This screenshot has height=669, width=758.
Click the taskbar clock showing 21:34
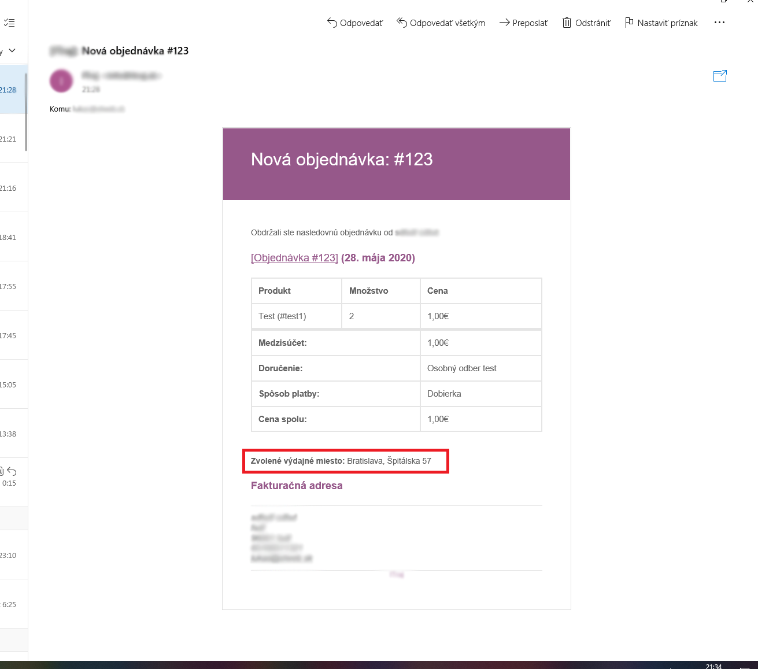pos(713,666)
